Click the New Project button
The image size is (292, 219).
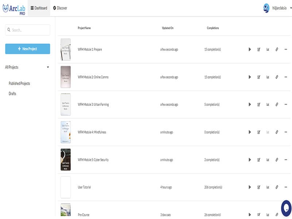pyautogui.click(x=27, y=49)
